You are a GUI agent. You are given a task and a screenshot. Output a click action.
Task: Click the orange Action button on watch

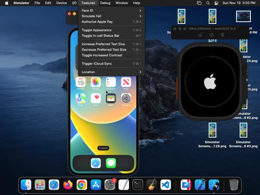click(177, 88)
